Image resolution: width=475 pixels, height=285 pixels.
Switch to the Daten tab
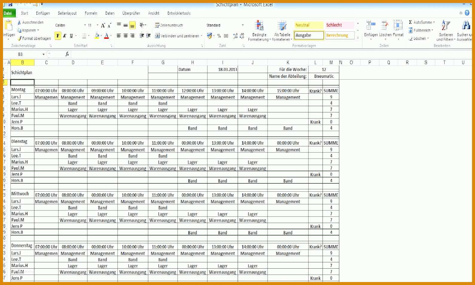click(x=110, y=13)
